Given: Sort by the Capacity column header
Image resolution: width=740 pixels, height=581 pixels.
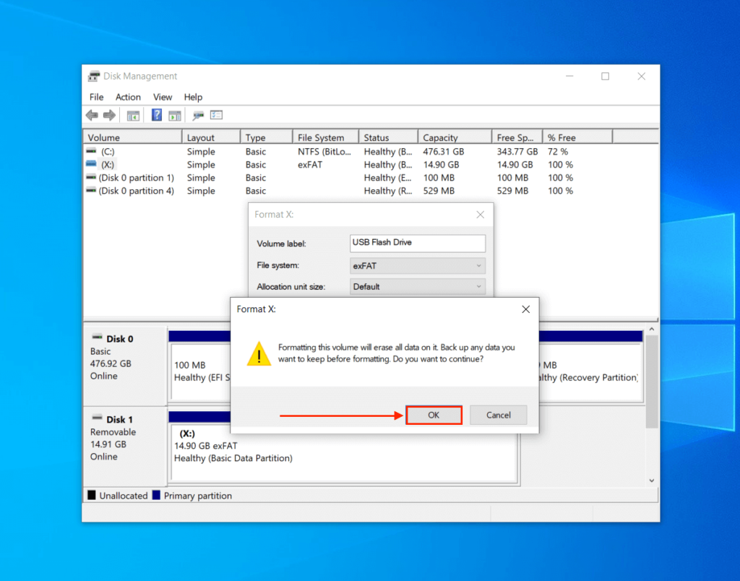Looking at the screenshot, I should [455, 137].
